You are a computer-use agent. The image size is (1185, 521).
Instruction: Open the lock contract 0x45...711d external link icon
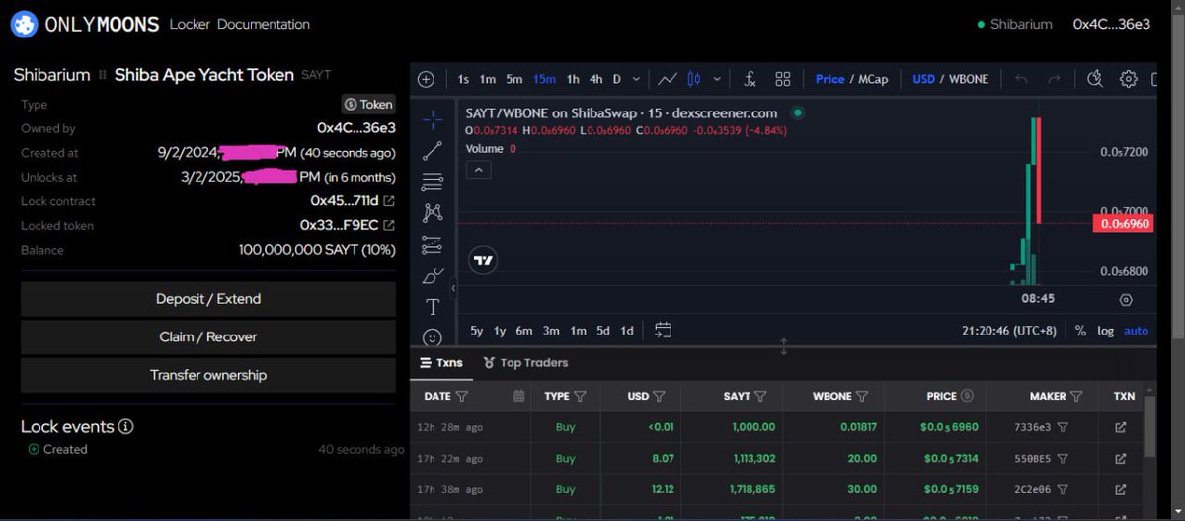tap(389, 201)
